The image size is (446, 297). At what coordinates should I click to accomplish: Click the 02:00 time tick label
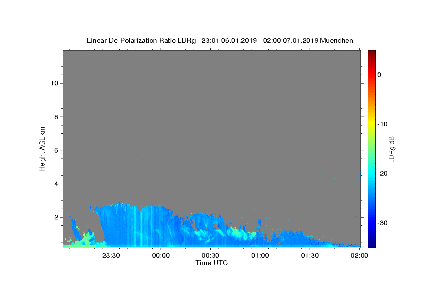click(359, 255)
